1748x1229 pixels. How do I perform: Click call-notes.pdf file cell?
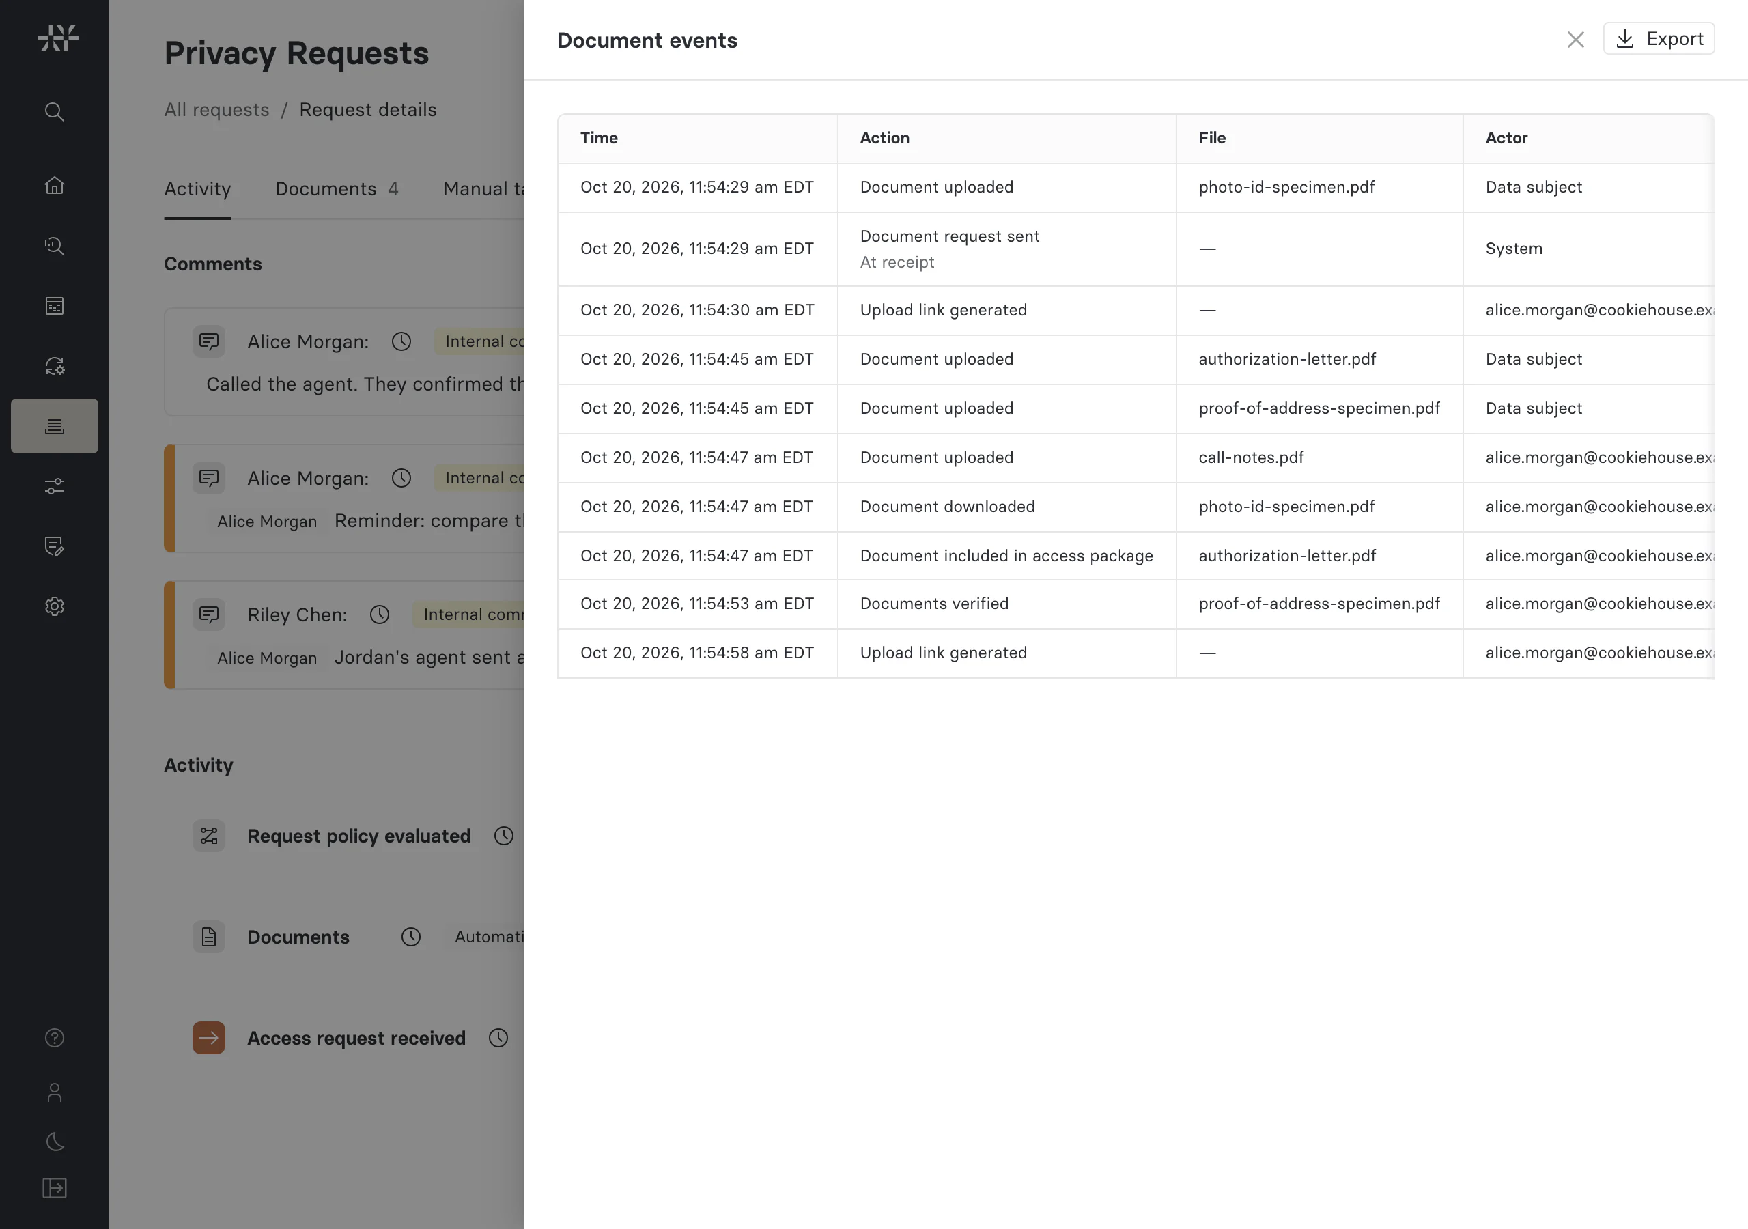pos(1319,457)
